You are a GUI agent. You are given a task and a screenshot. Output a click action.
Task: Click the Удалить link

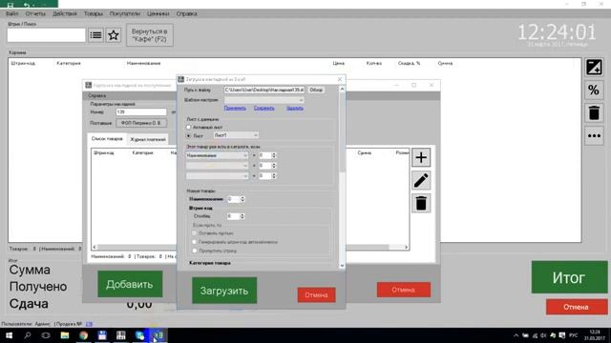pos(295,108)
